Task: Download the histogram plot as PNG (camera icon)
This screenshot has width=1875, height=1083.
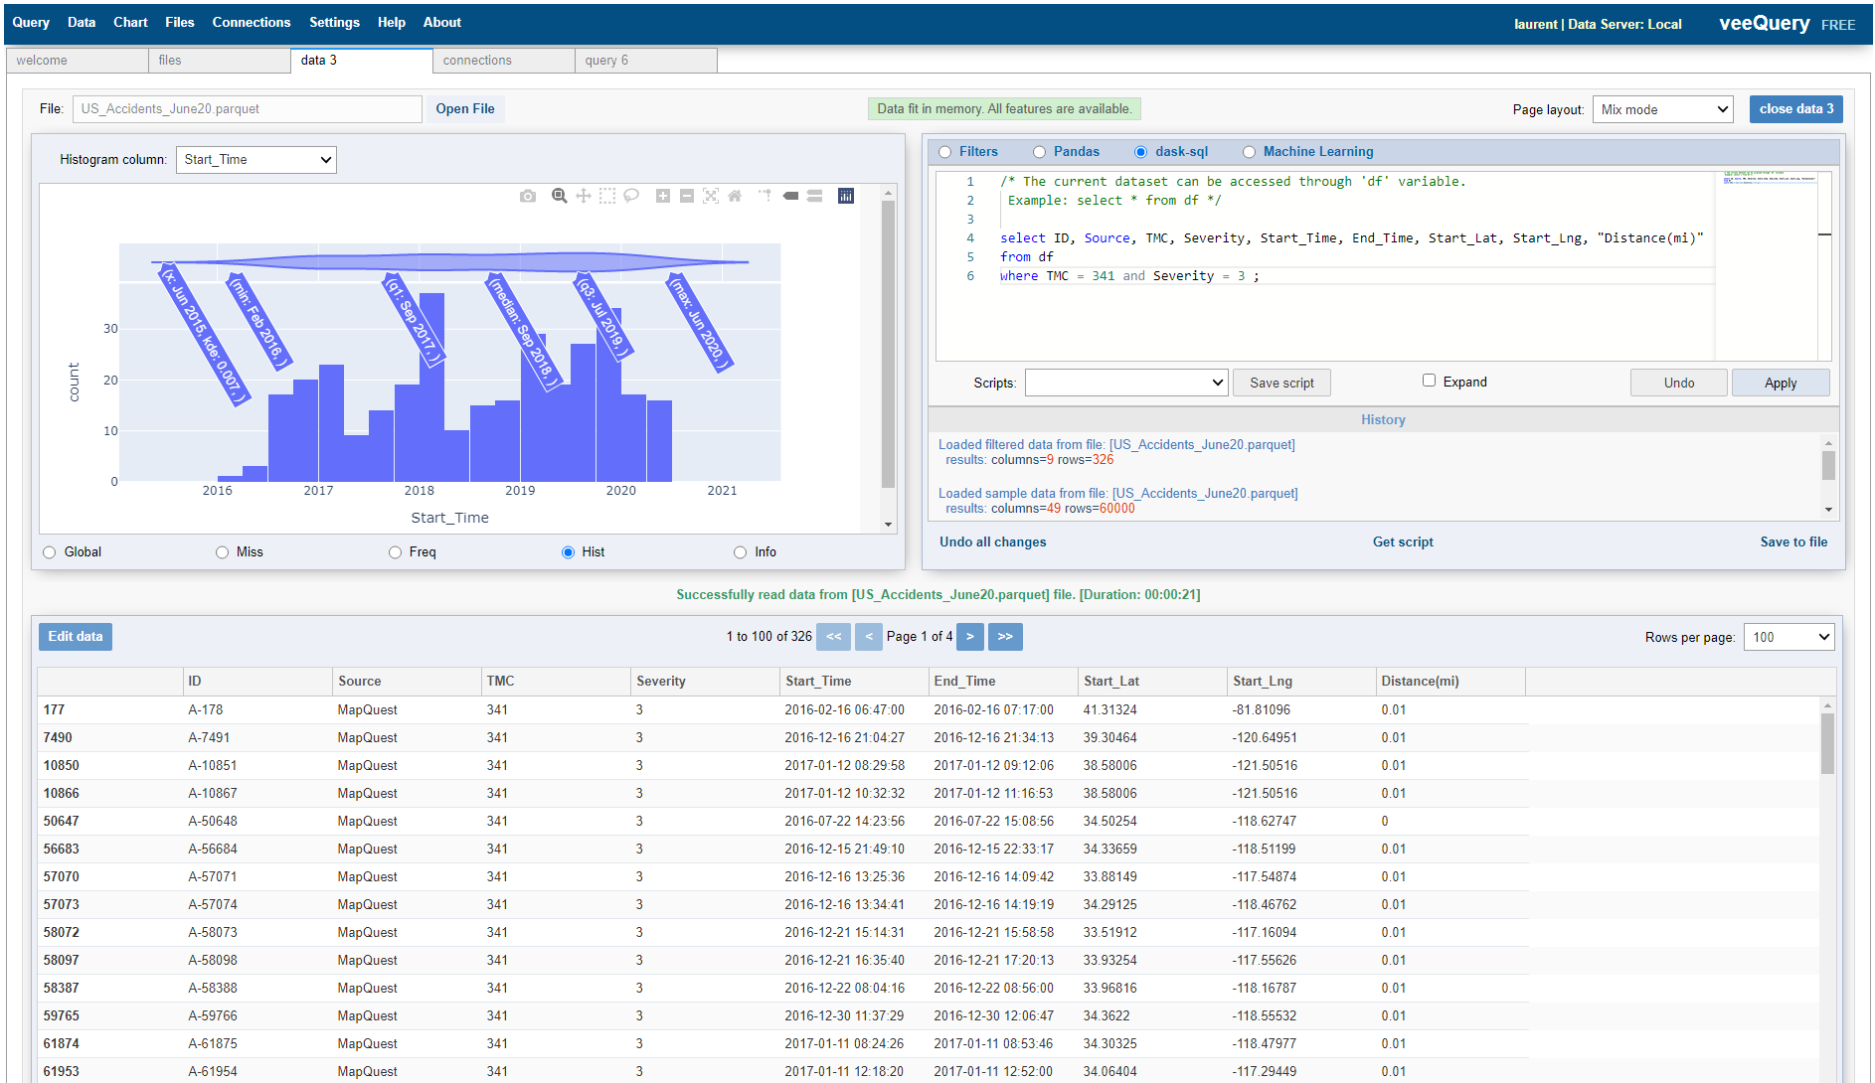Action: (x=528, y=196)
